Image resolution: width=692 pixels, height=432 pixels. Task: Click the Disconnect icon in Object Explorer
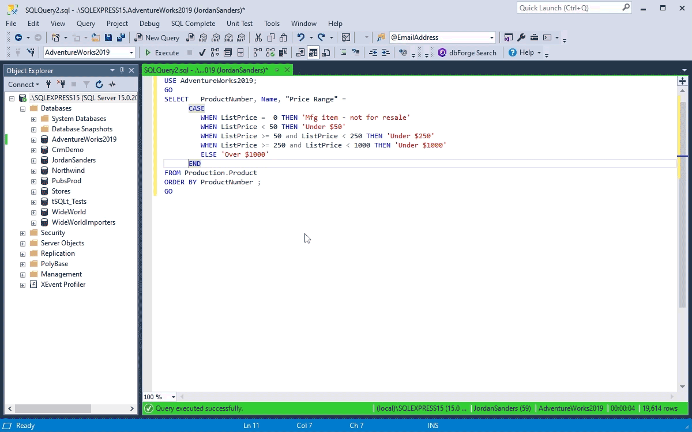(x=62, y=84)
